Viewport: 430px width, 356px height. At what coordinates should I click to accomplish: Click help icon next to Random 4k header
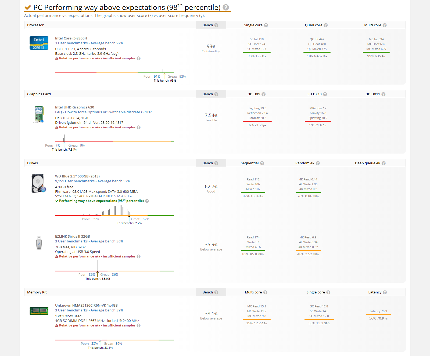(318, 163)
